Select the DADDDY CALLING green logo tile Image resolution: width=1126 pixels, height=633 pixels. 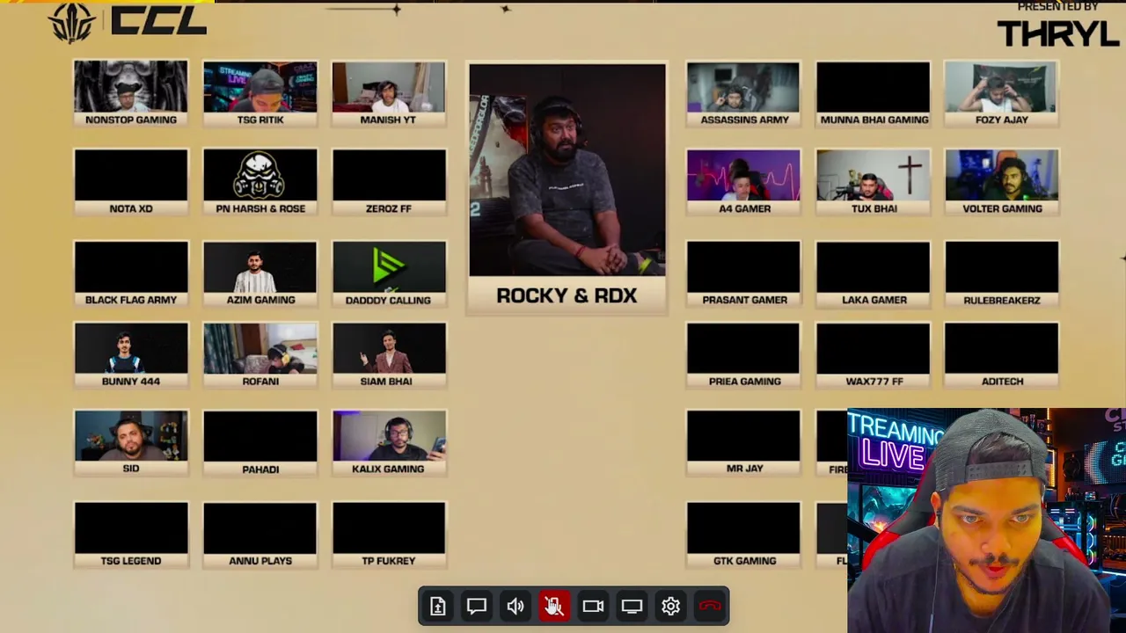pyautogui.click(x=389, y=273)
